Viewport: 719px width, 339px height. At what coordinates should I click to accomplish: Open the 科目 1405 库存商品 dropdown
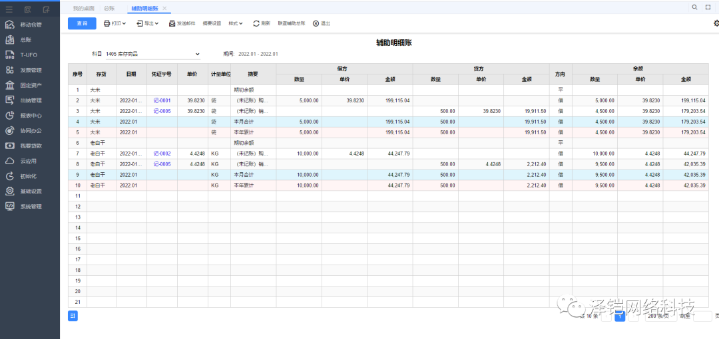tap(152, 54)
